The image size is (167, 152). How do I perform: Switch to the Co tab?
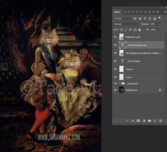tap(133, 12)
